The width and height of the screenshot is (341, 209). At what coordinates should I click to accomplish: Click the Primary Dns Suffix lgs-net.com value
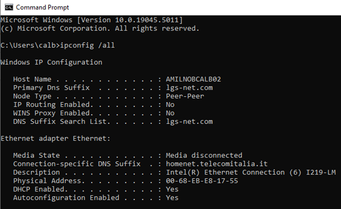tap(189, 88)
